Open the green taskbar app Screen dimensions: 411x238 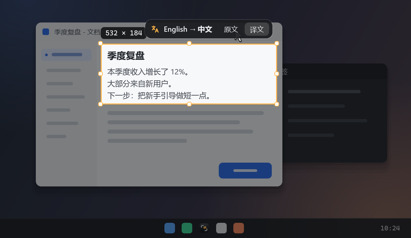187,228
